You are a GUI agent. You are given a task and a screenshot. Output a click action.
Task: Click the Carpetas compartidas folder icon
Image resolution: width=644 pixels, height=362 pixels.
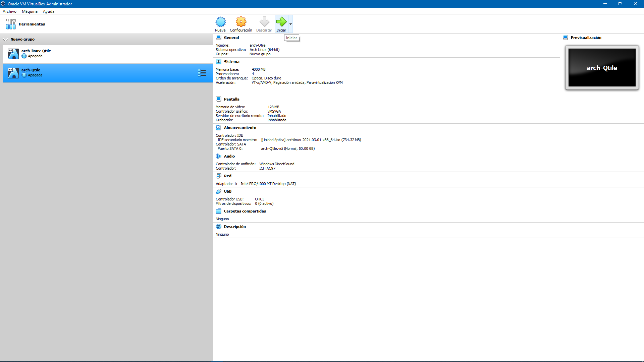click(x=218, y=211)
